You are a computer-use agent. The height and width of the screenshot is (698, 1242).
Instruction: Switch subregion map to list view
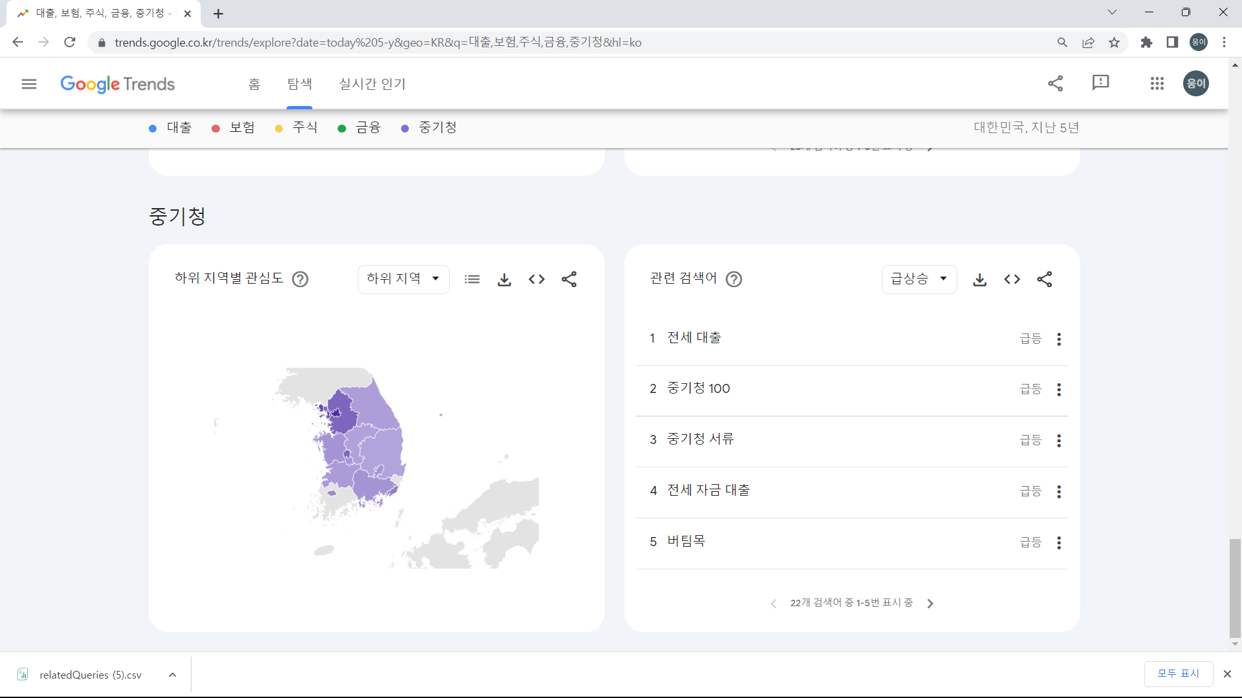tap(472, 279)
